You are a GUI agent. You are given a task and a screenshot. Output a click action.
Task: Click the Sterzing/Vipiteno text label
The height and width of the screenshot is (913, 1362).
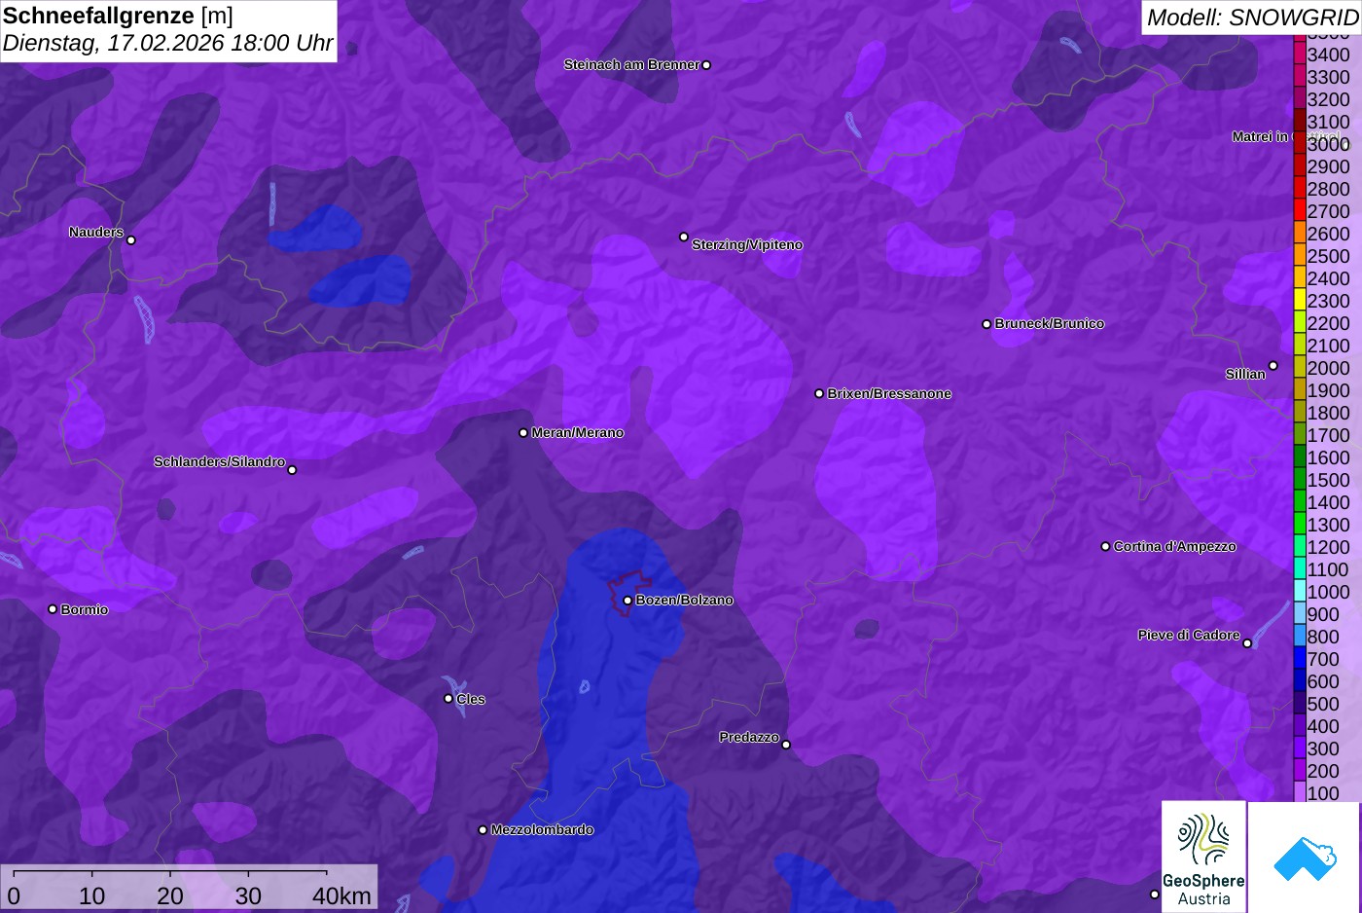(x=747, y=245)
